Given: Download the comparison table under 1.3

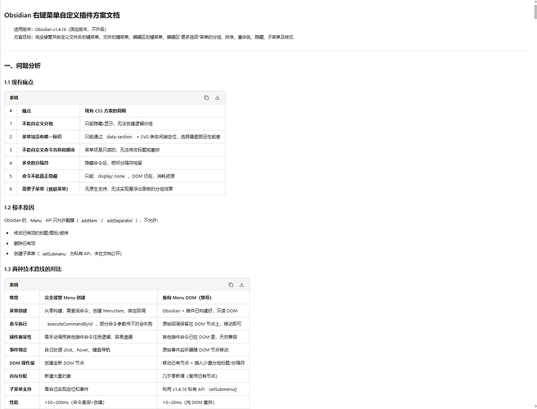Looking at the screenshot, I should [241, 285].
